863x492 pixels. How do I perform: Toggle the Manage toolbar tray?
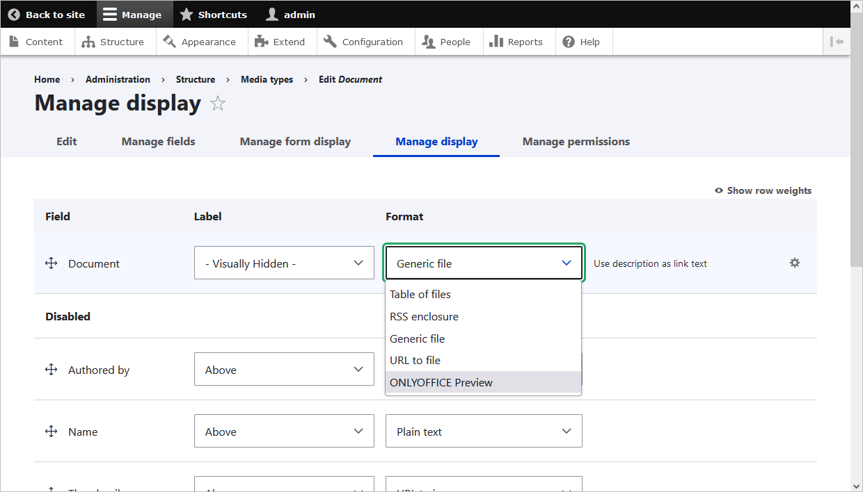tap(132, 15)
